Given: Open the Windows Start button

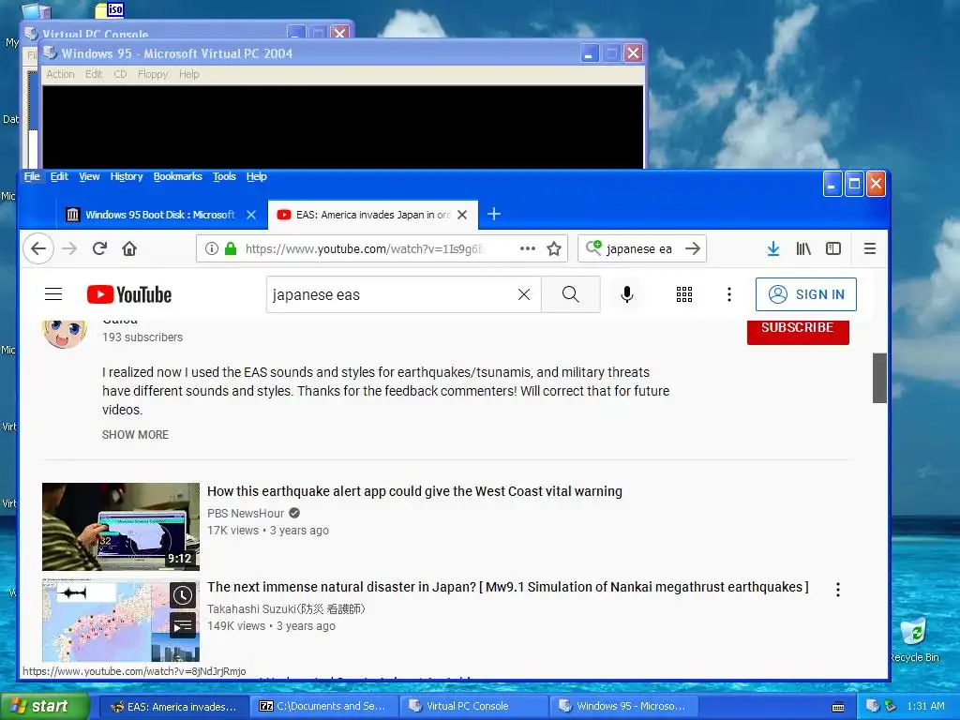Looking at the screenshot, I should [x=45, y=706].
